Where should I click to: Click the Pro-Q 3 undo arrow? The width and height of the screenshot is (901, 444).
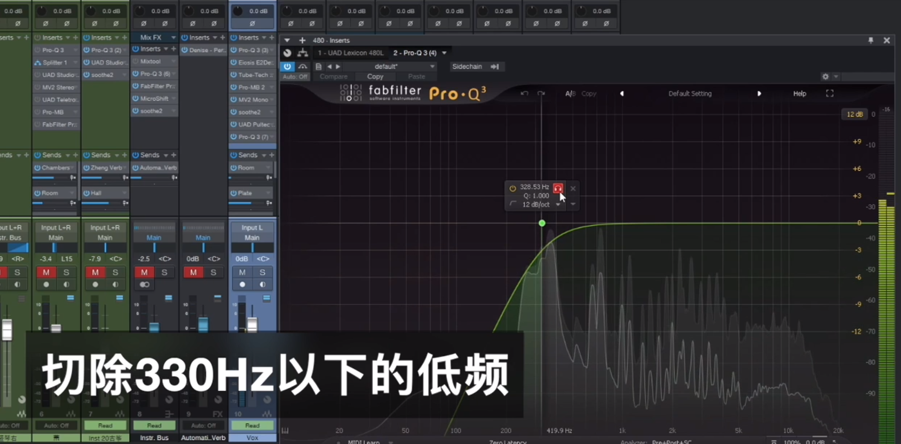pos(524,93)
